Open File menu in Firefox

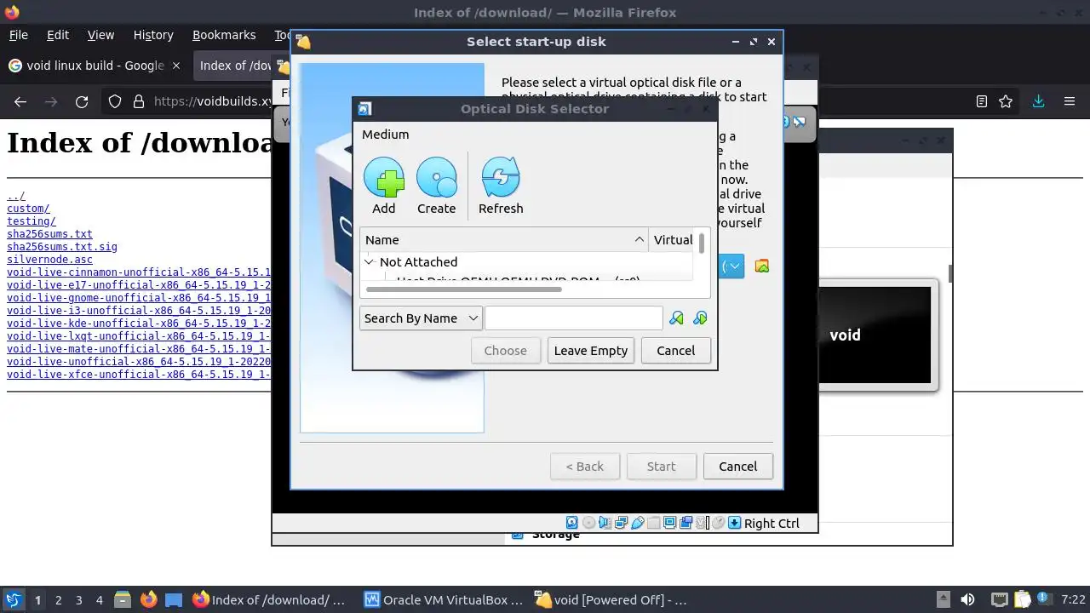coord(18,35)
